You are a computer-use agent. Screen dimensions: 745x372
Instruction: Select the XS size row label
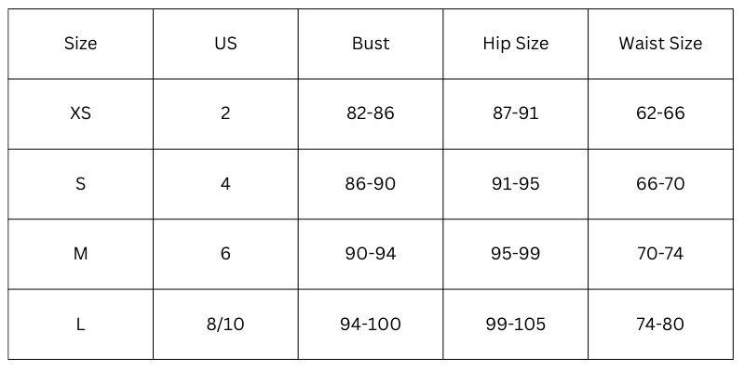81,113
